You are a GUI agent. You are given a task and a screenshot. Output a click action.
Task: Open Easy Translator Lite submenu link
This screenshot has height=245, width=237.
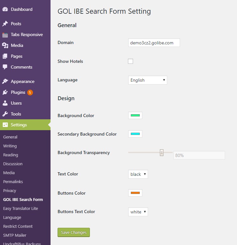pyautogui.click(x=20, y=208)
